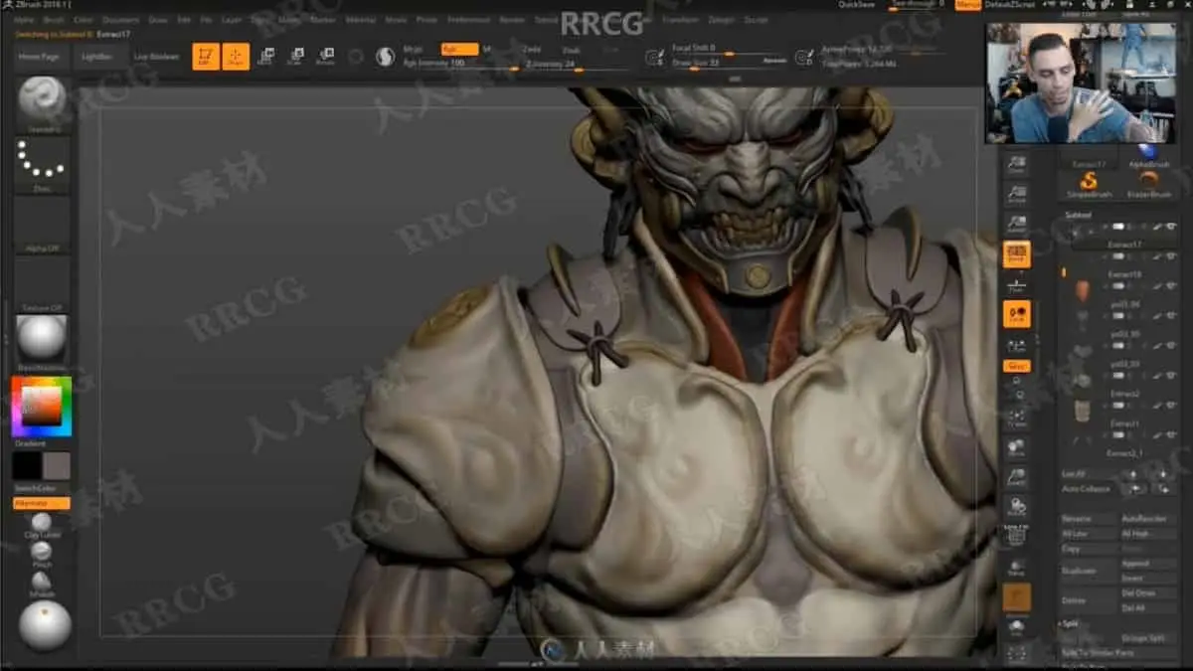Screen dimensions: 1193x671
Task: Open the BasicMaterial selector
Action: [x=42, y=343]
